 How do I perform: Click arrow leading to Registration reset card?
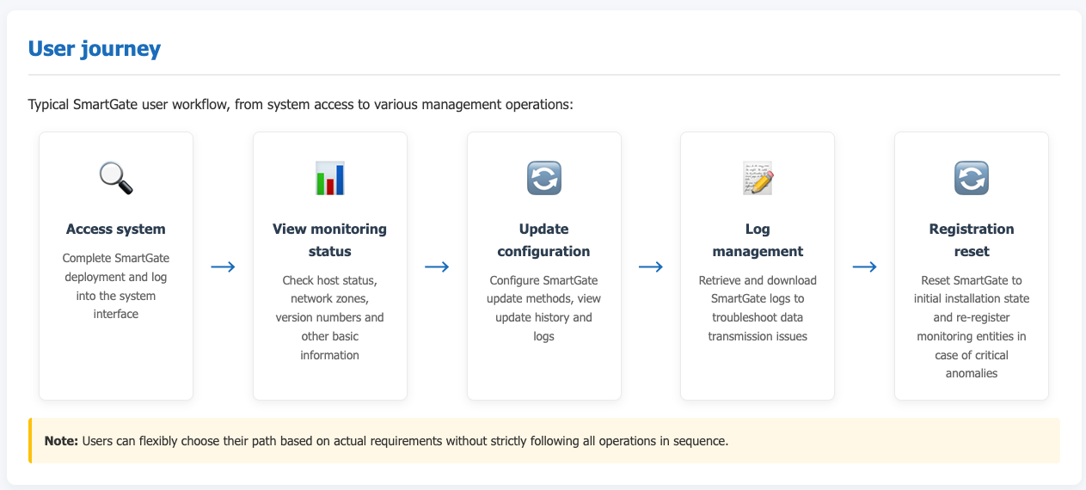pos(864,266)
